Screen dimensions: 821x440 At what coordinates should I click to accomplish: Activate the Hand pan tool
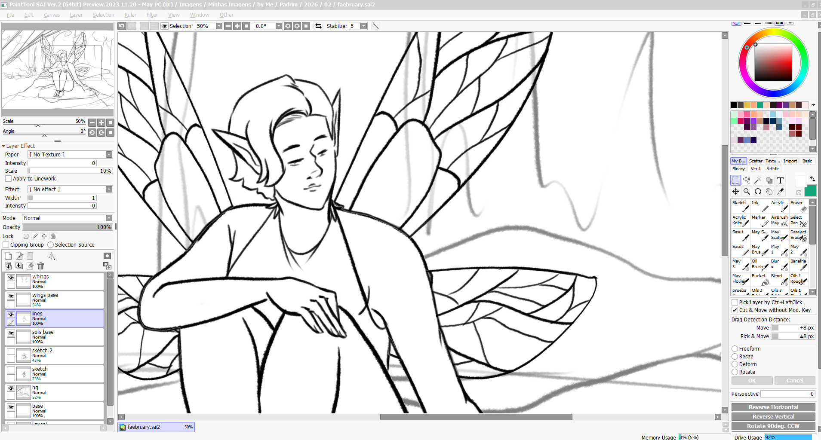(x=769, y=192)
